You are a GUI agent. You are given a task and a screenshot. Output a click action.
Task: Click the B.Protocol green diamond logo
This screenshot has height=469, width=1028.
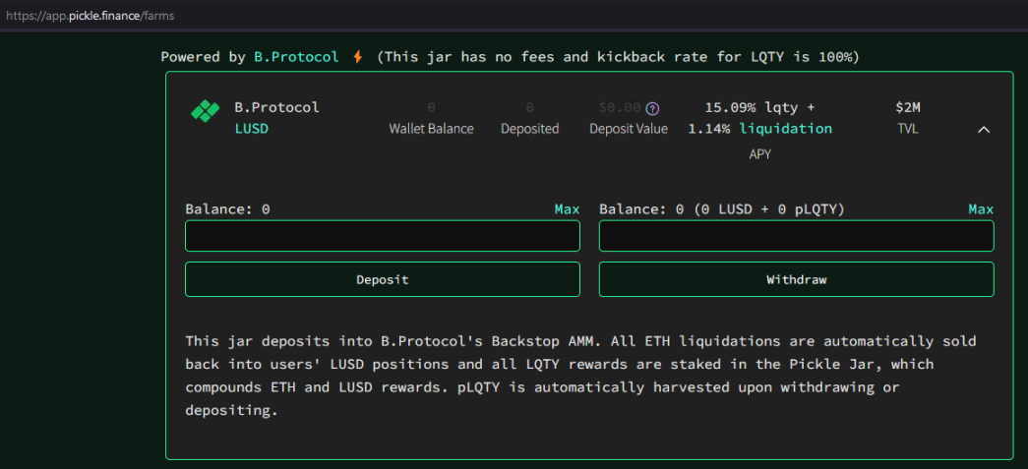point(206,111)
